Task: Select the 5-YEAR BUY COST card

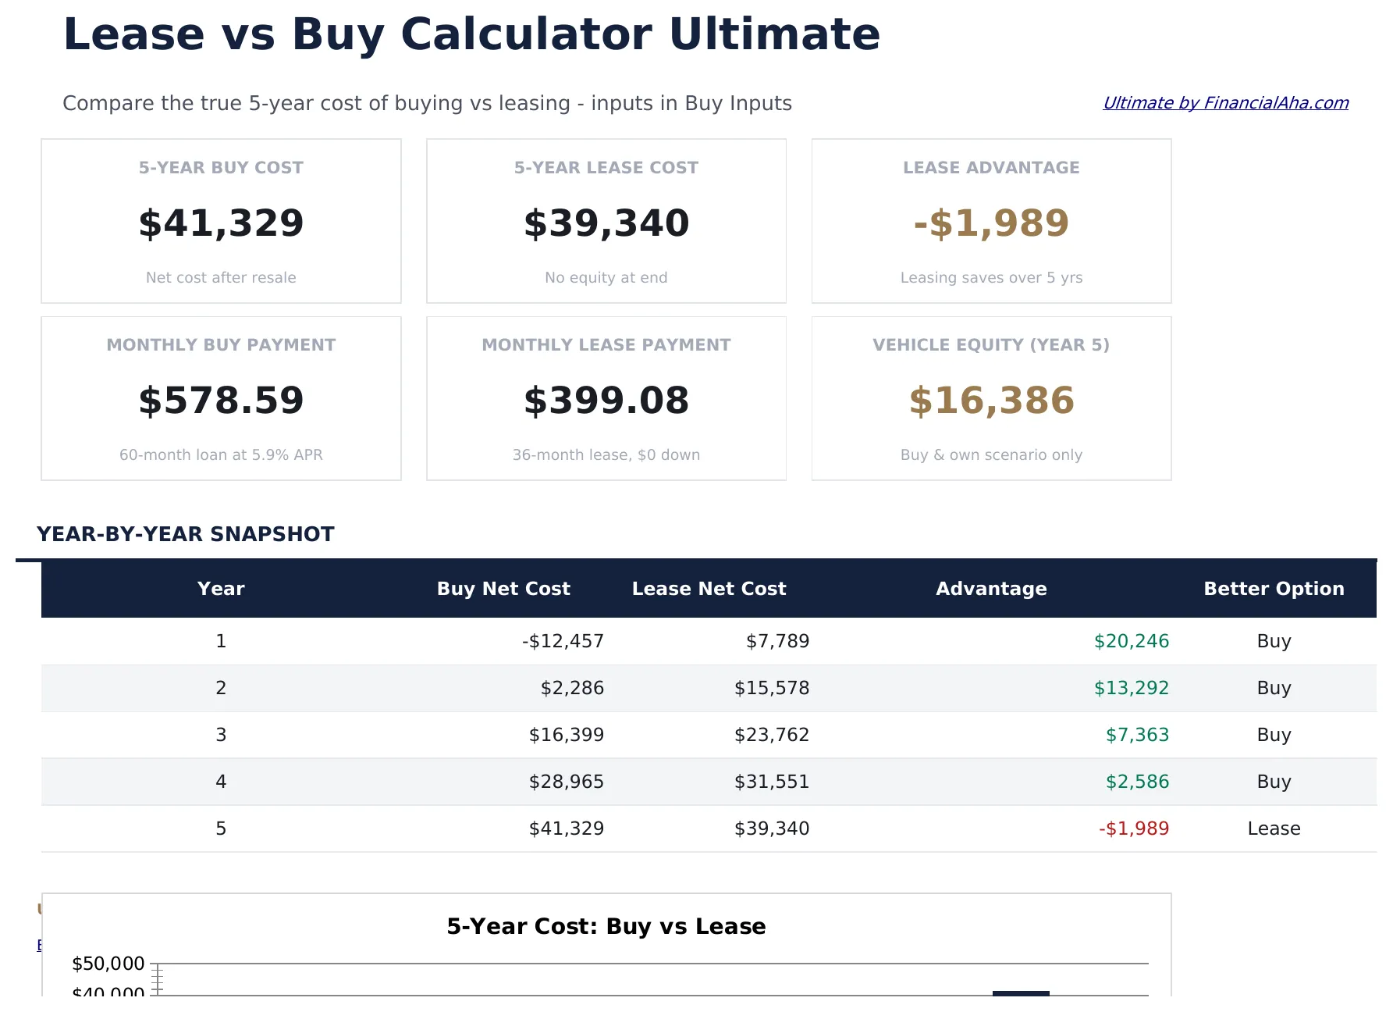Action: pyautogui.click(x=221, y=221)
